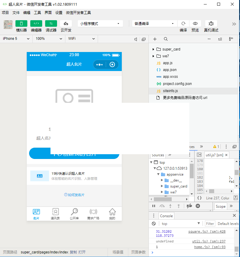Clear console with block icon
Viewport: 240px width, 257px height.
pos(154,223)
